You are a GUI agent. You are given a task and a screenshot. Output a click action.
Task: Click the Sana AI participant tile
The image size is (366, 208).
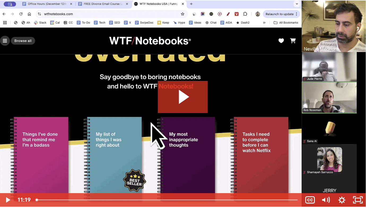329,129
